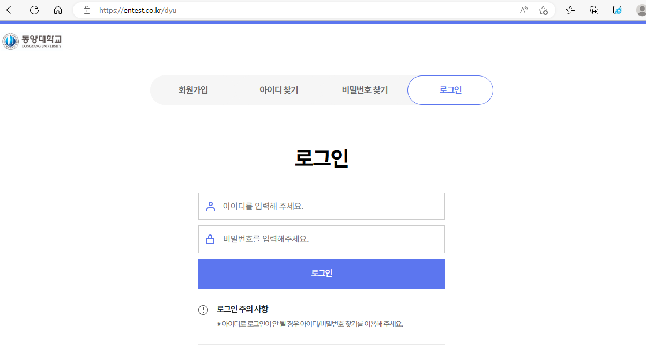
Task: Click the exclamation icon beside 로그인 주의 사항
Action: click(203, 309)
